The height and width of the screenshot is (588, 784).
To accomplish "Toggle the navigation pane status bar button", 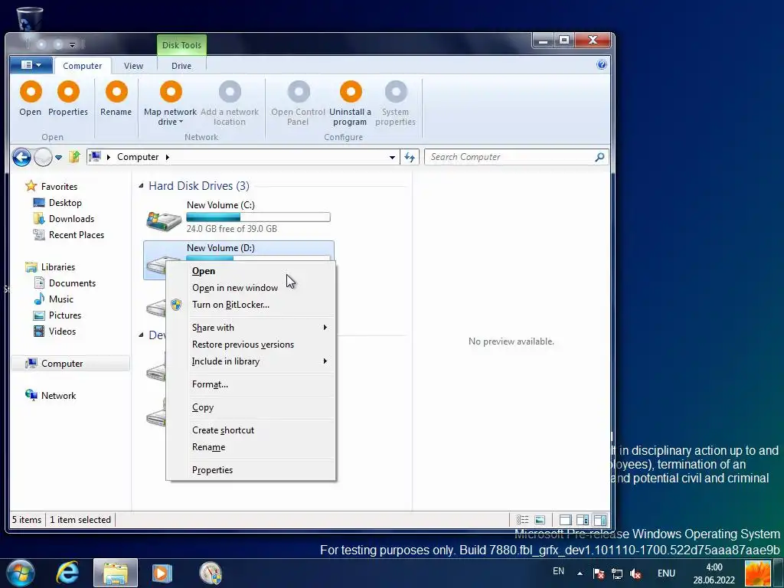I will 565,520.
